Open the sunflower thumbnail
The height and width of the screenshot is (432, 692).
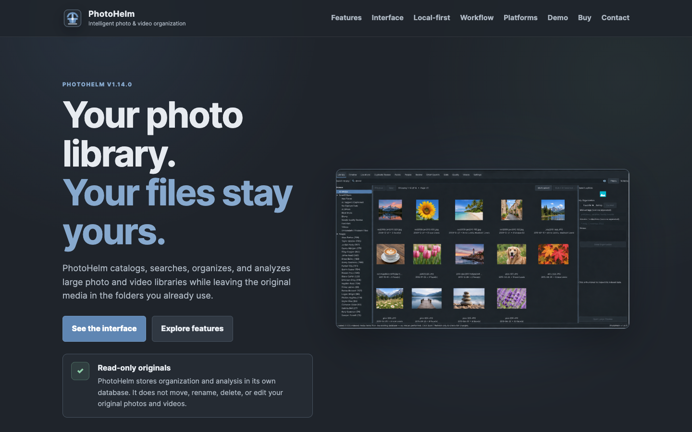pos(427,210)
